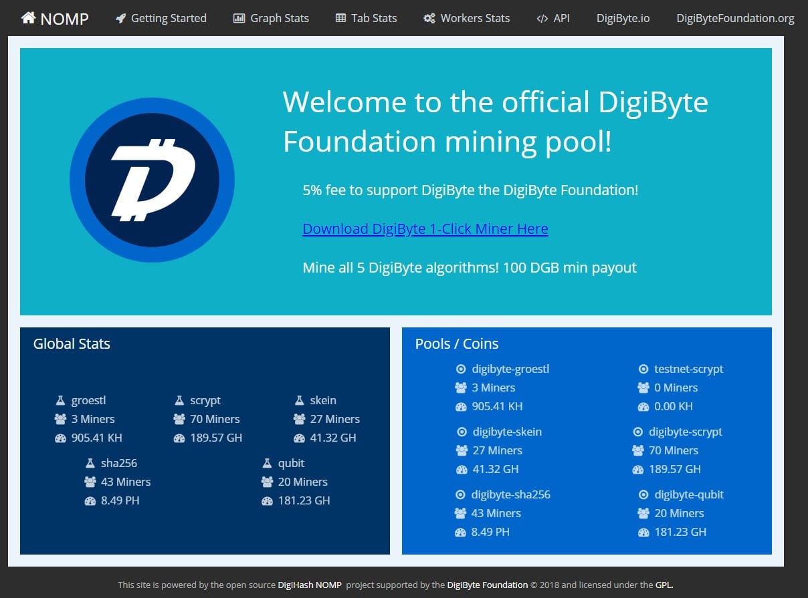
Task: Open the DigiHash NOMP footer link
Action: 310,585
